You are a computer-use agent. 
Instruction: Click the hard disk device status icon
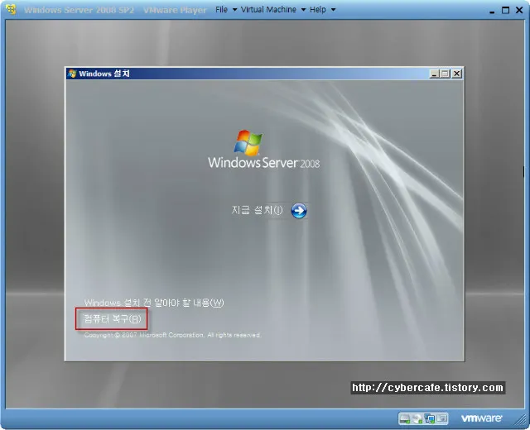pos(404,419)
